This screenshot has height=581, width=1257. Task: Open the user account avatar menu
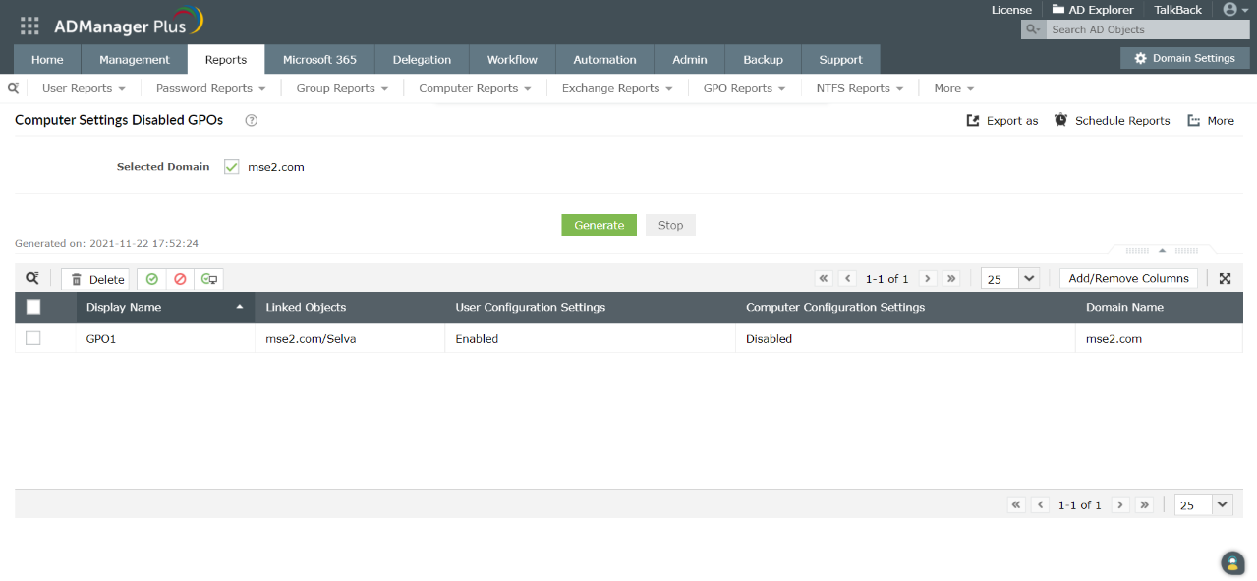pos(1234,10)
